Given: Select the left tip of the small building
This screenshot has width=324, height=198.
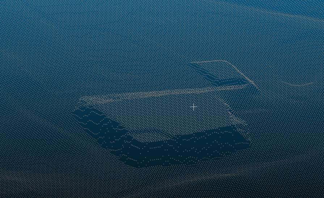Looking at the screenshot, I should (192, 63).
